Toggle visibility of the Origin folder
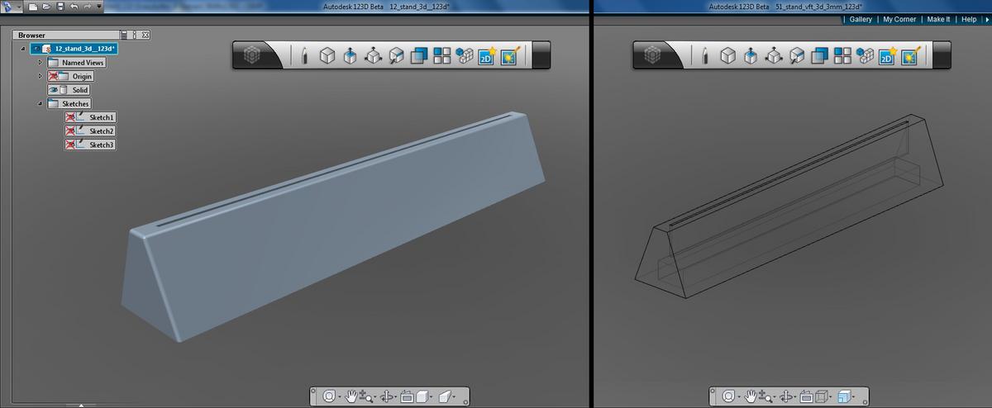The image size is (992, 408). (x=54, y=76)
